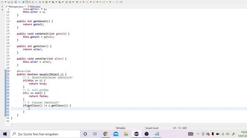This screenshot has width=247, height=138.
Task: Expand the External Tools dropdown arrow
Action: pyautogui.click(x=63, y=2)
